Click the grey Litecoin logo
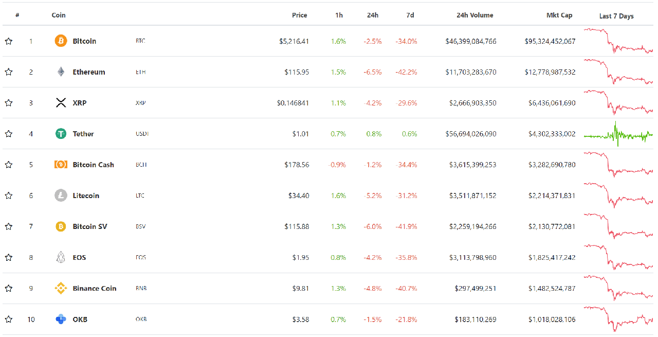The width and height of the screenshot is (658, 337). click(x=61, y=196)
